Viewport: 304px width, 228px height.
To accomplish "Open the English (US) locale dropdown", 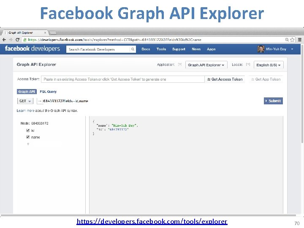I will pos(269,65).
